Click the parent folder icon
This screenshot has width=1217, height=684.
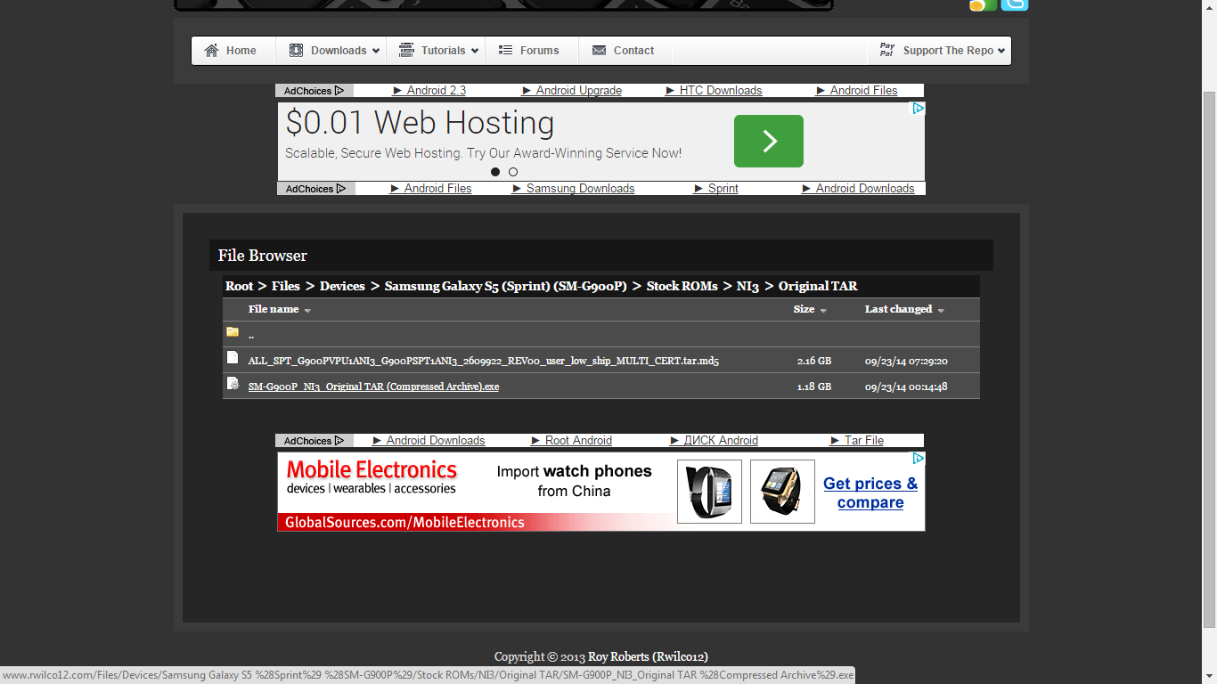pyautogui.click(x=233, y=331)
